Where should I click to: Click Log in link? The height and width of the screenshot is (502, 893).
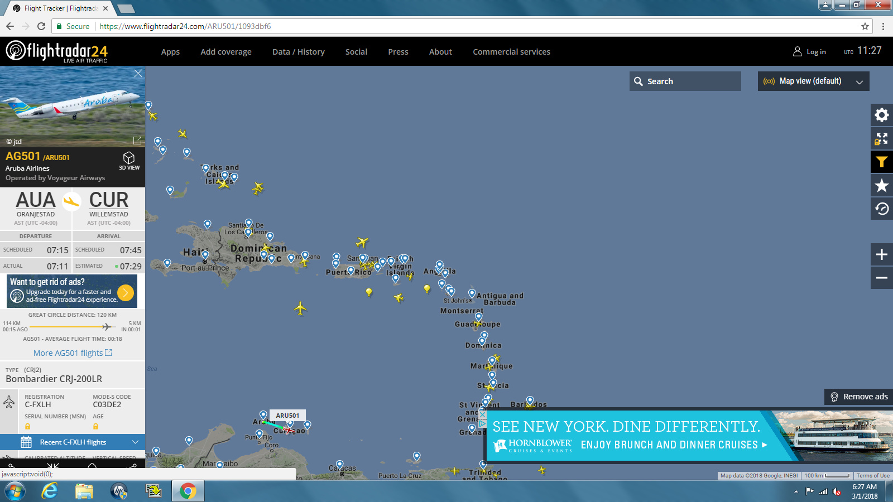[x=816, y=52]
